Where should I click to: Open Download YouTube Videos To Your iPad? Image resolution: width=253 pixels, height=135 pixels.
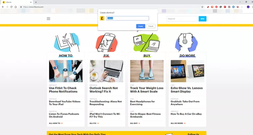point(65,103)
